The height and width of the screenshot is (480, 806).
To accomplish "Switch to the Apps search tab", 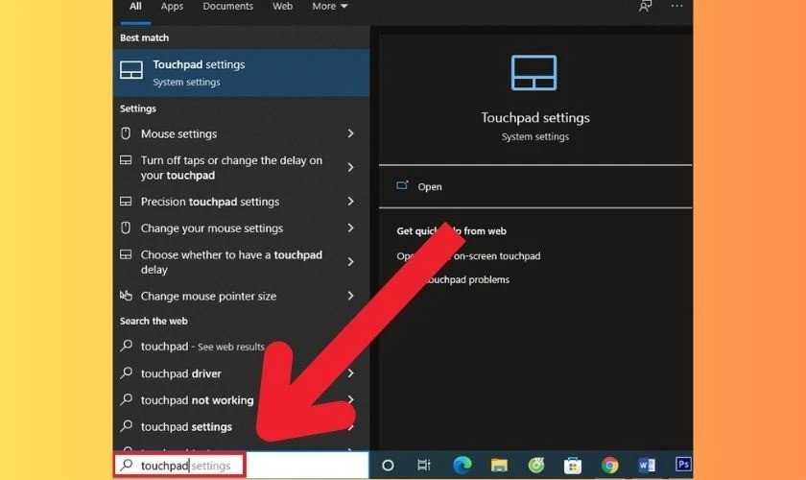I will (x=172, y=7).
